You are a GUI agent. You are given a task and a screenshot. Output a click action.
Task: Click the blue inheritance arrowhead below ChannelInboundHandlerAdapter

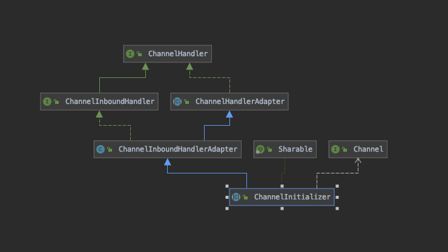[168, 162]
